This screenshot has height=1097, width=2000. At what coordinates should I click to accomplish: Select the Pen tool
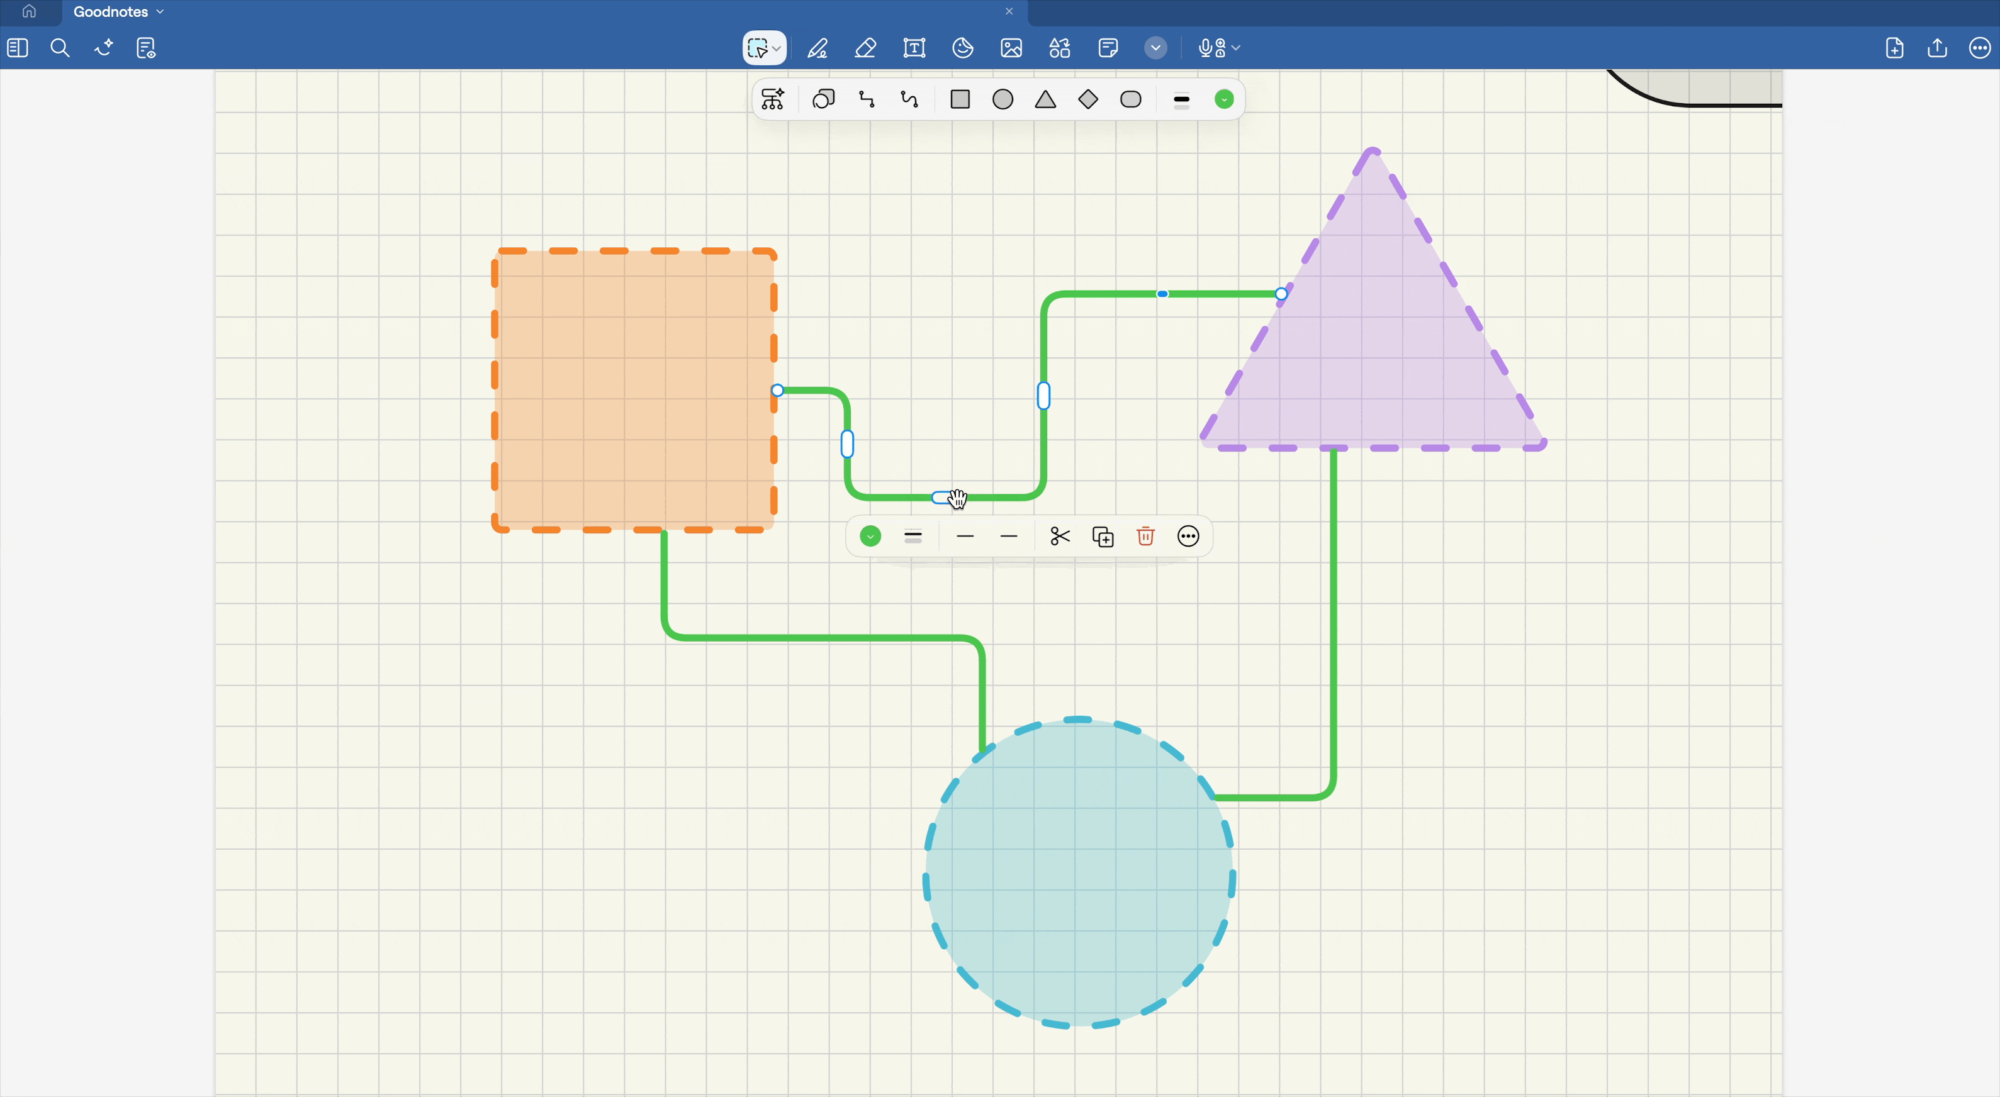click(817, 49)
